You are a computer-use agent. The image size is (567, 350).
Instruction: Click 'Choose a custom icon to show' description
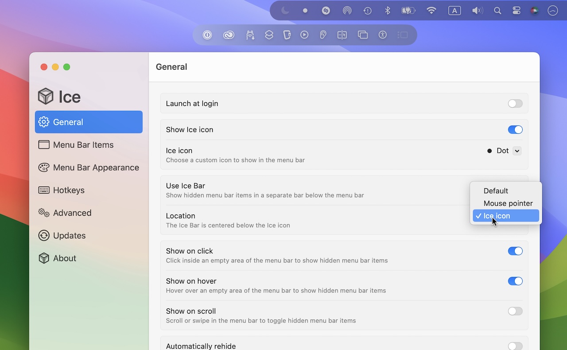pos(235,160)
